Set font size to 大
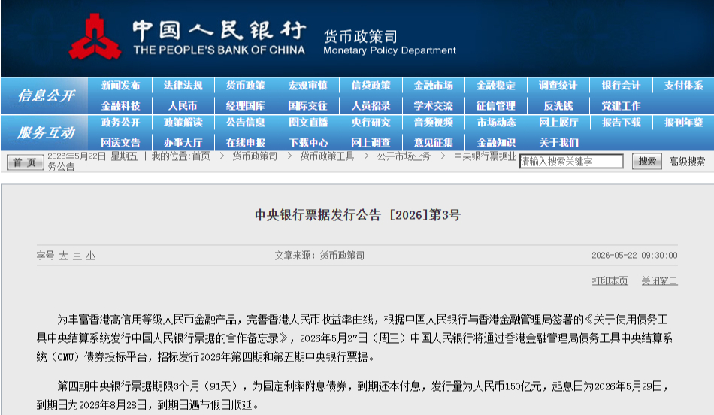Viewport: 714px width, 415px height. click(63, 256)
